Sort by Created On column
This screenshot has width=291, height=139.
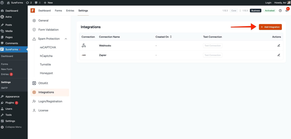164,37
